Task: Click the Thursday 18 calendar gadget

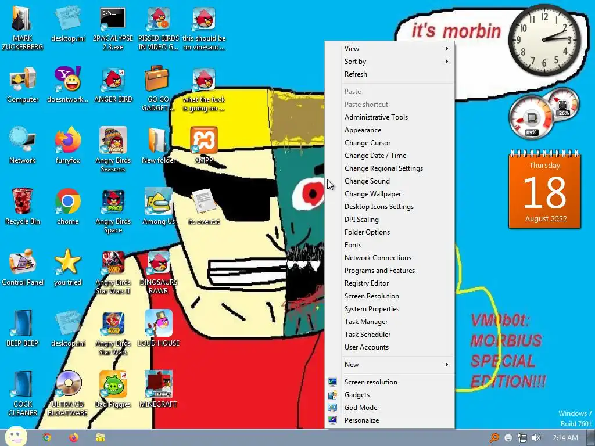Action: [544, 190]
